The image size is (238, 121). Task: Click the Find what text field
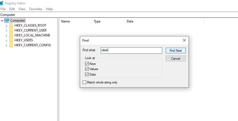[131, 50]
